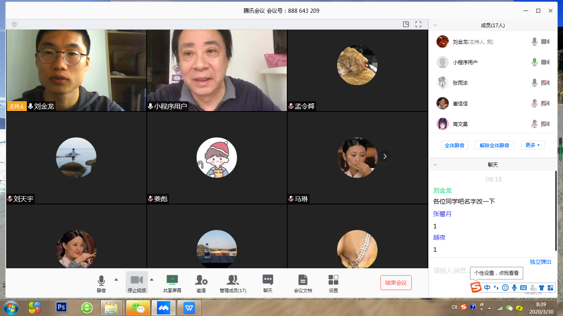Toggle 停止视频 camera button
The width and height of the screenshot is (563, 316).
(137, 281)
